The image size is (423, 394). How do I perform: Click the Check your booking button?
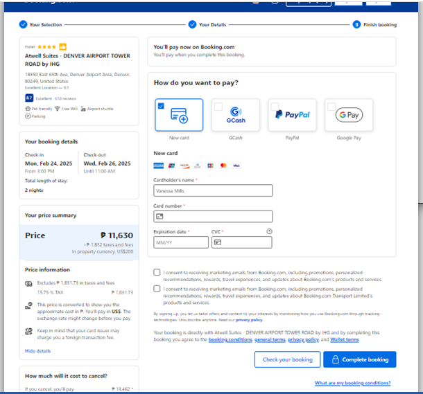pos(287,359)
